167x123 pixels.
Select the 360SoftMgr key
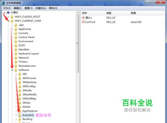[29, 99]
